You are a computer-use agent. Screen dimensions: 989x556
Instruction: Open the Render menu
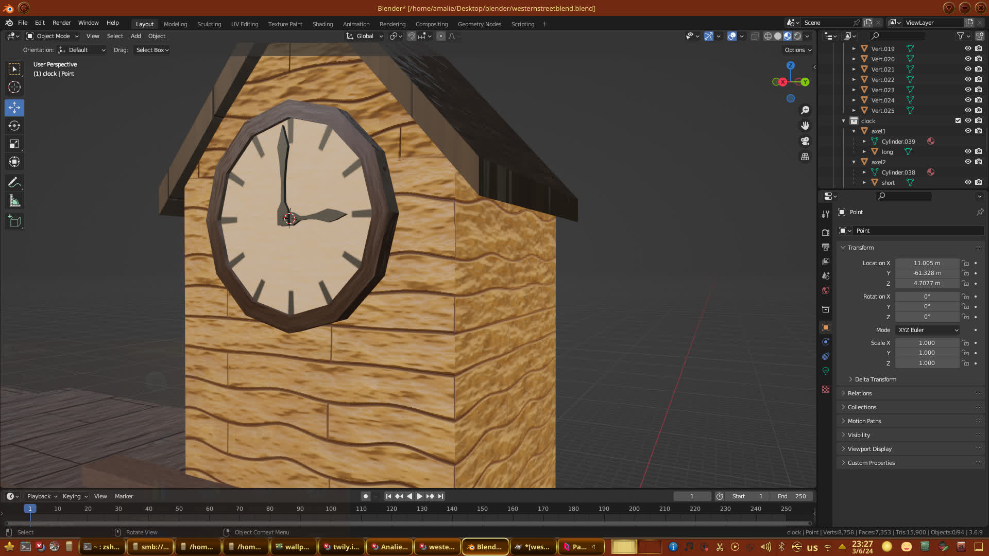tap(61, 23)
